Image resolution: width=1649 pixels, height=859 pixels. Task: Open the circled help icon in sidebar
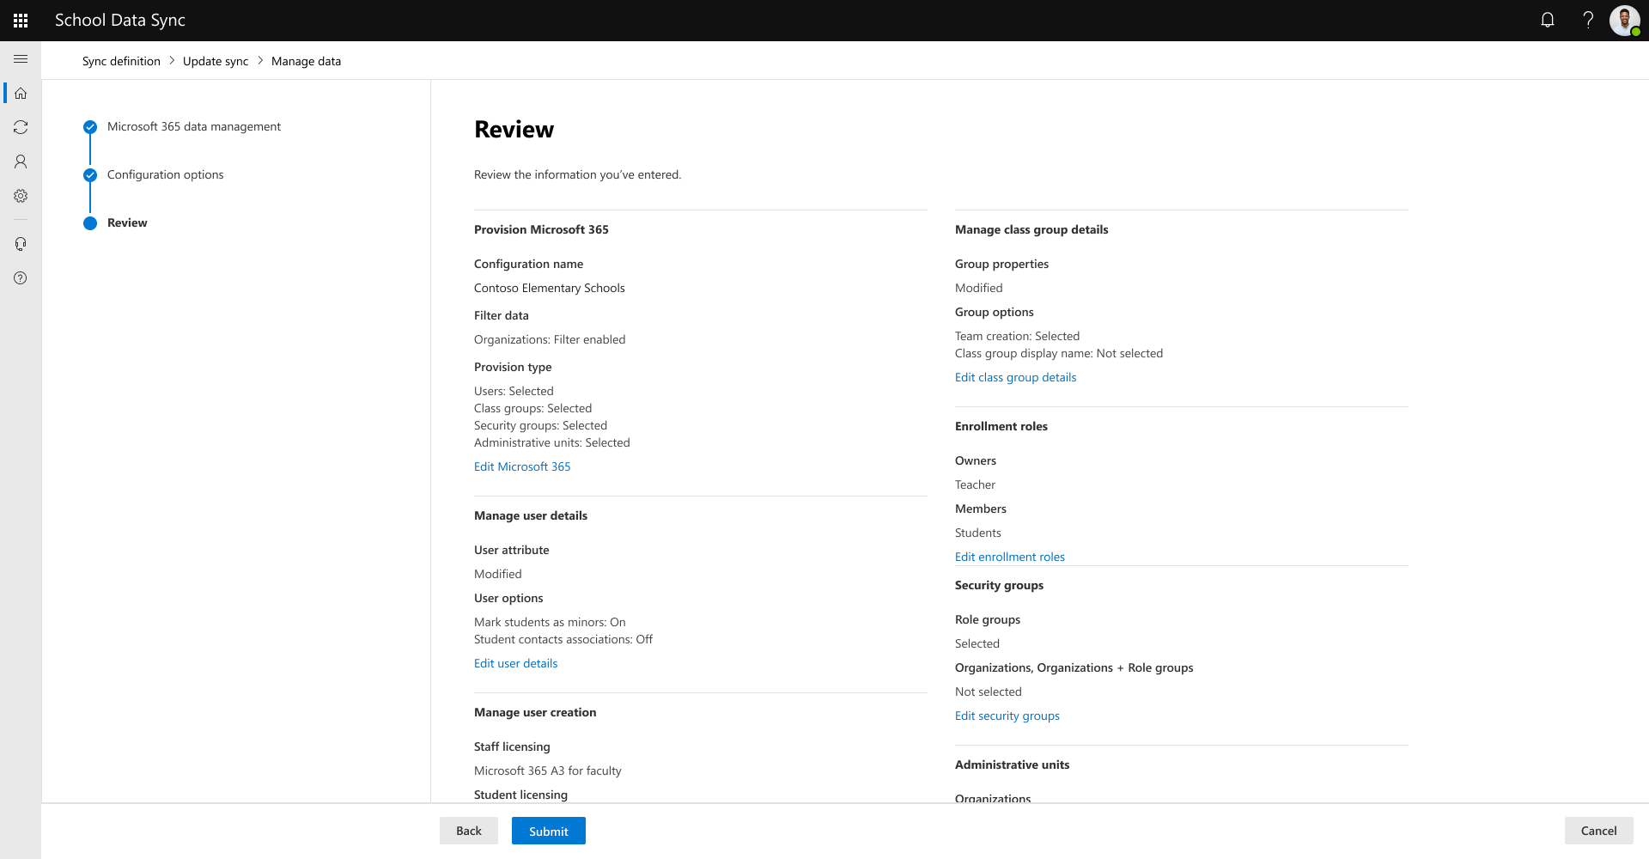click(x=21, y=278)
